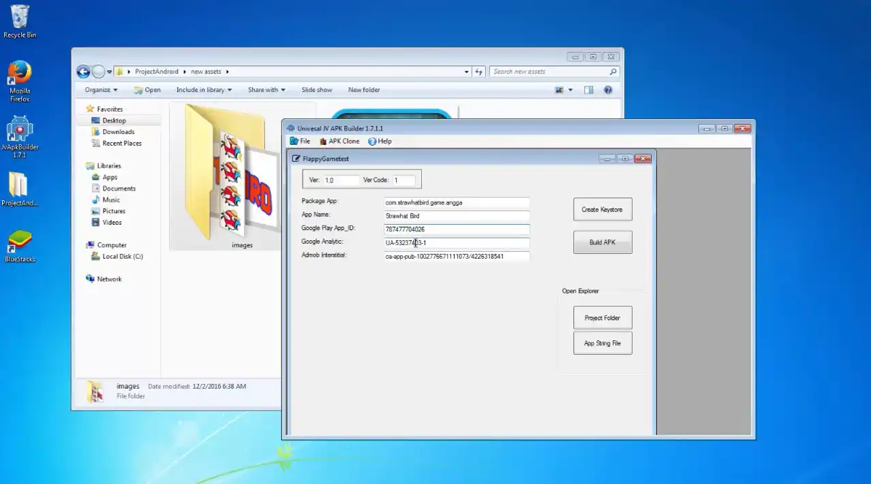Image resolution: width=871 pixels, height=484 pixels.
Task: Refresh the Explorer address bar
Action: pyautogui.click(x=478, y=71)
